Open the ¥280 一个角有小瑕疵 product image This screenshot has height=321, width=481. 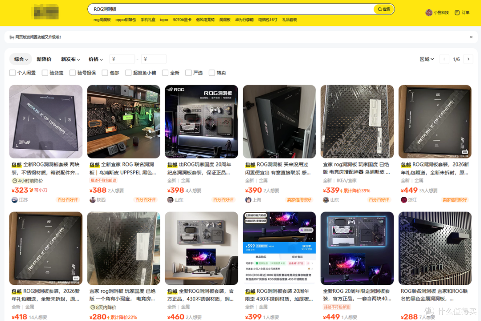tap(124, 248)
